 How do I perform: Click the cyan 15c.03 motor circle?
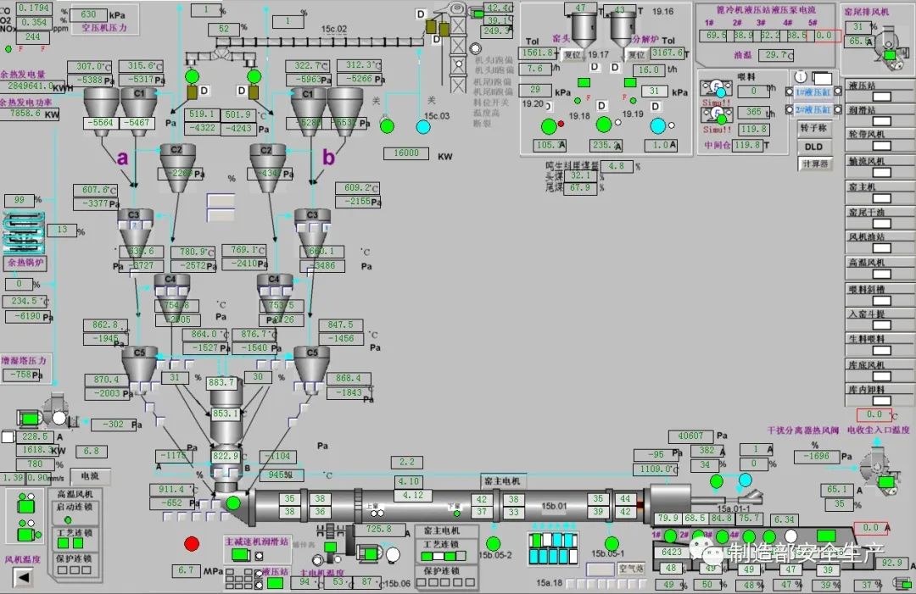click(423, 126)
